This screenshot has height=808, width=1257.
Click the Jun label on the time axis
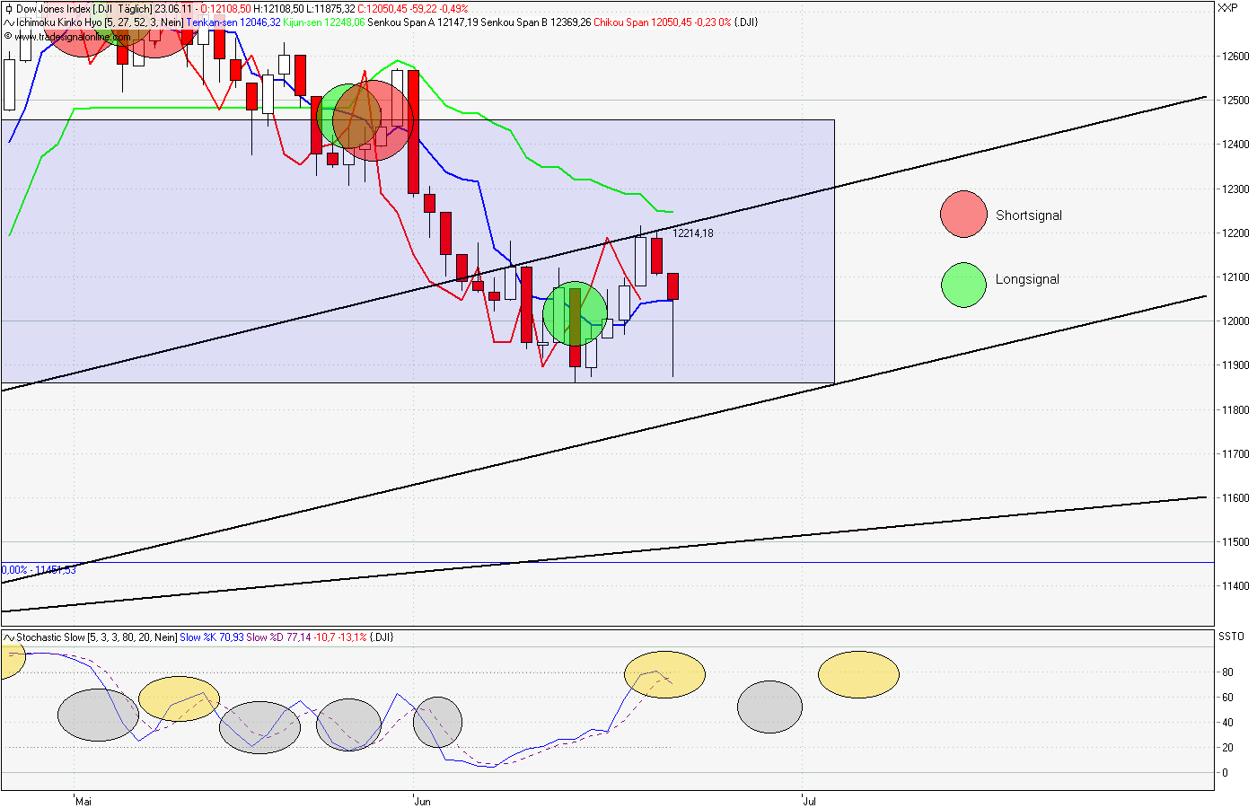[x=420, y=800]
